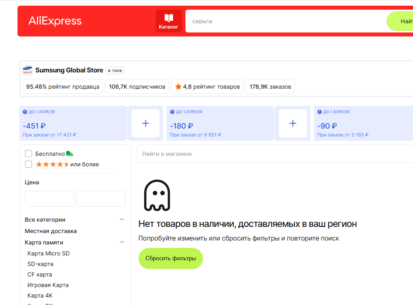Click the При заказе от 17 431 ₽ text
This screenshot has height=305, width=413.
[50, 135]
